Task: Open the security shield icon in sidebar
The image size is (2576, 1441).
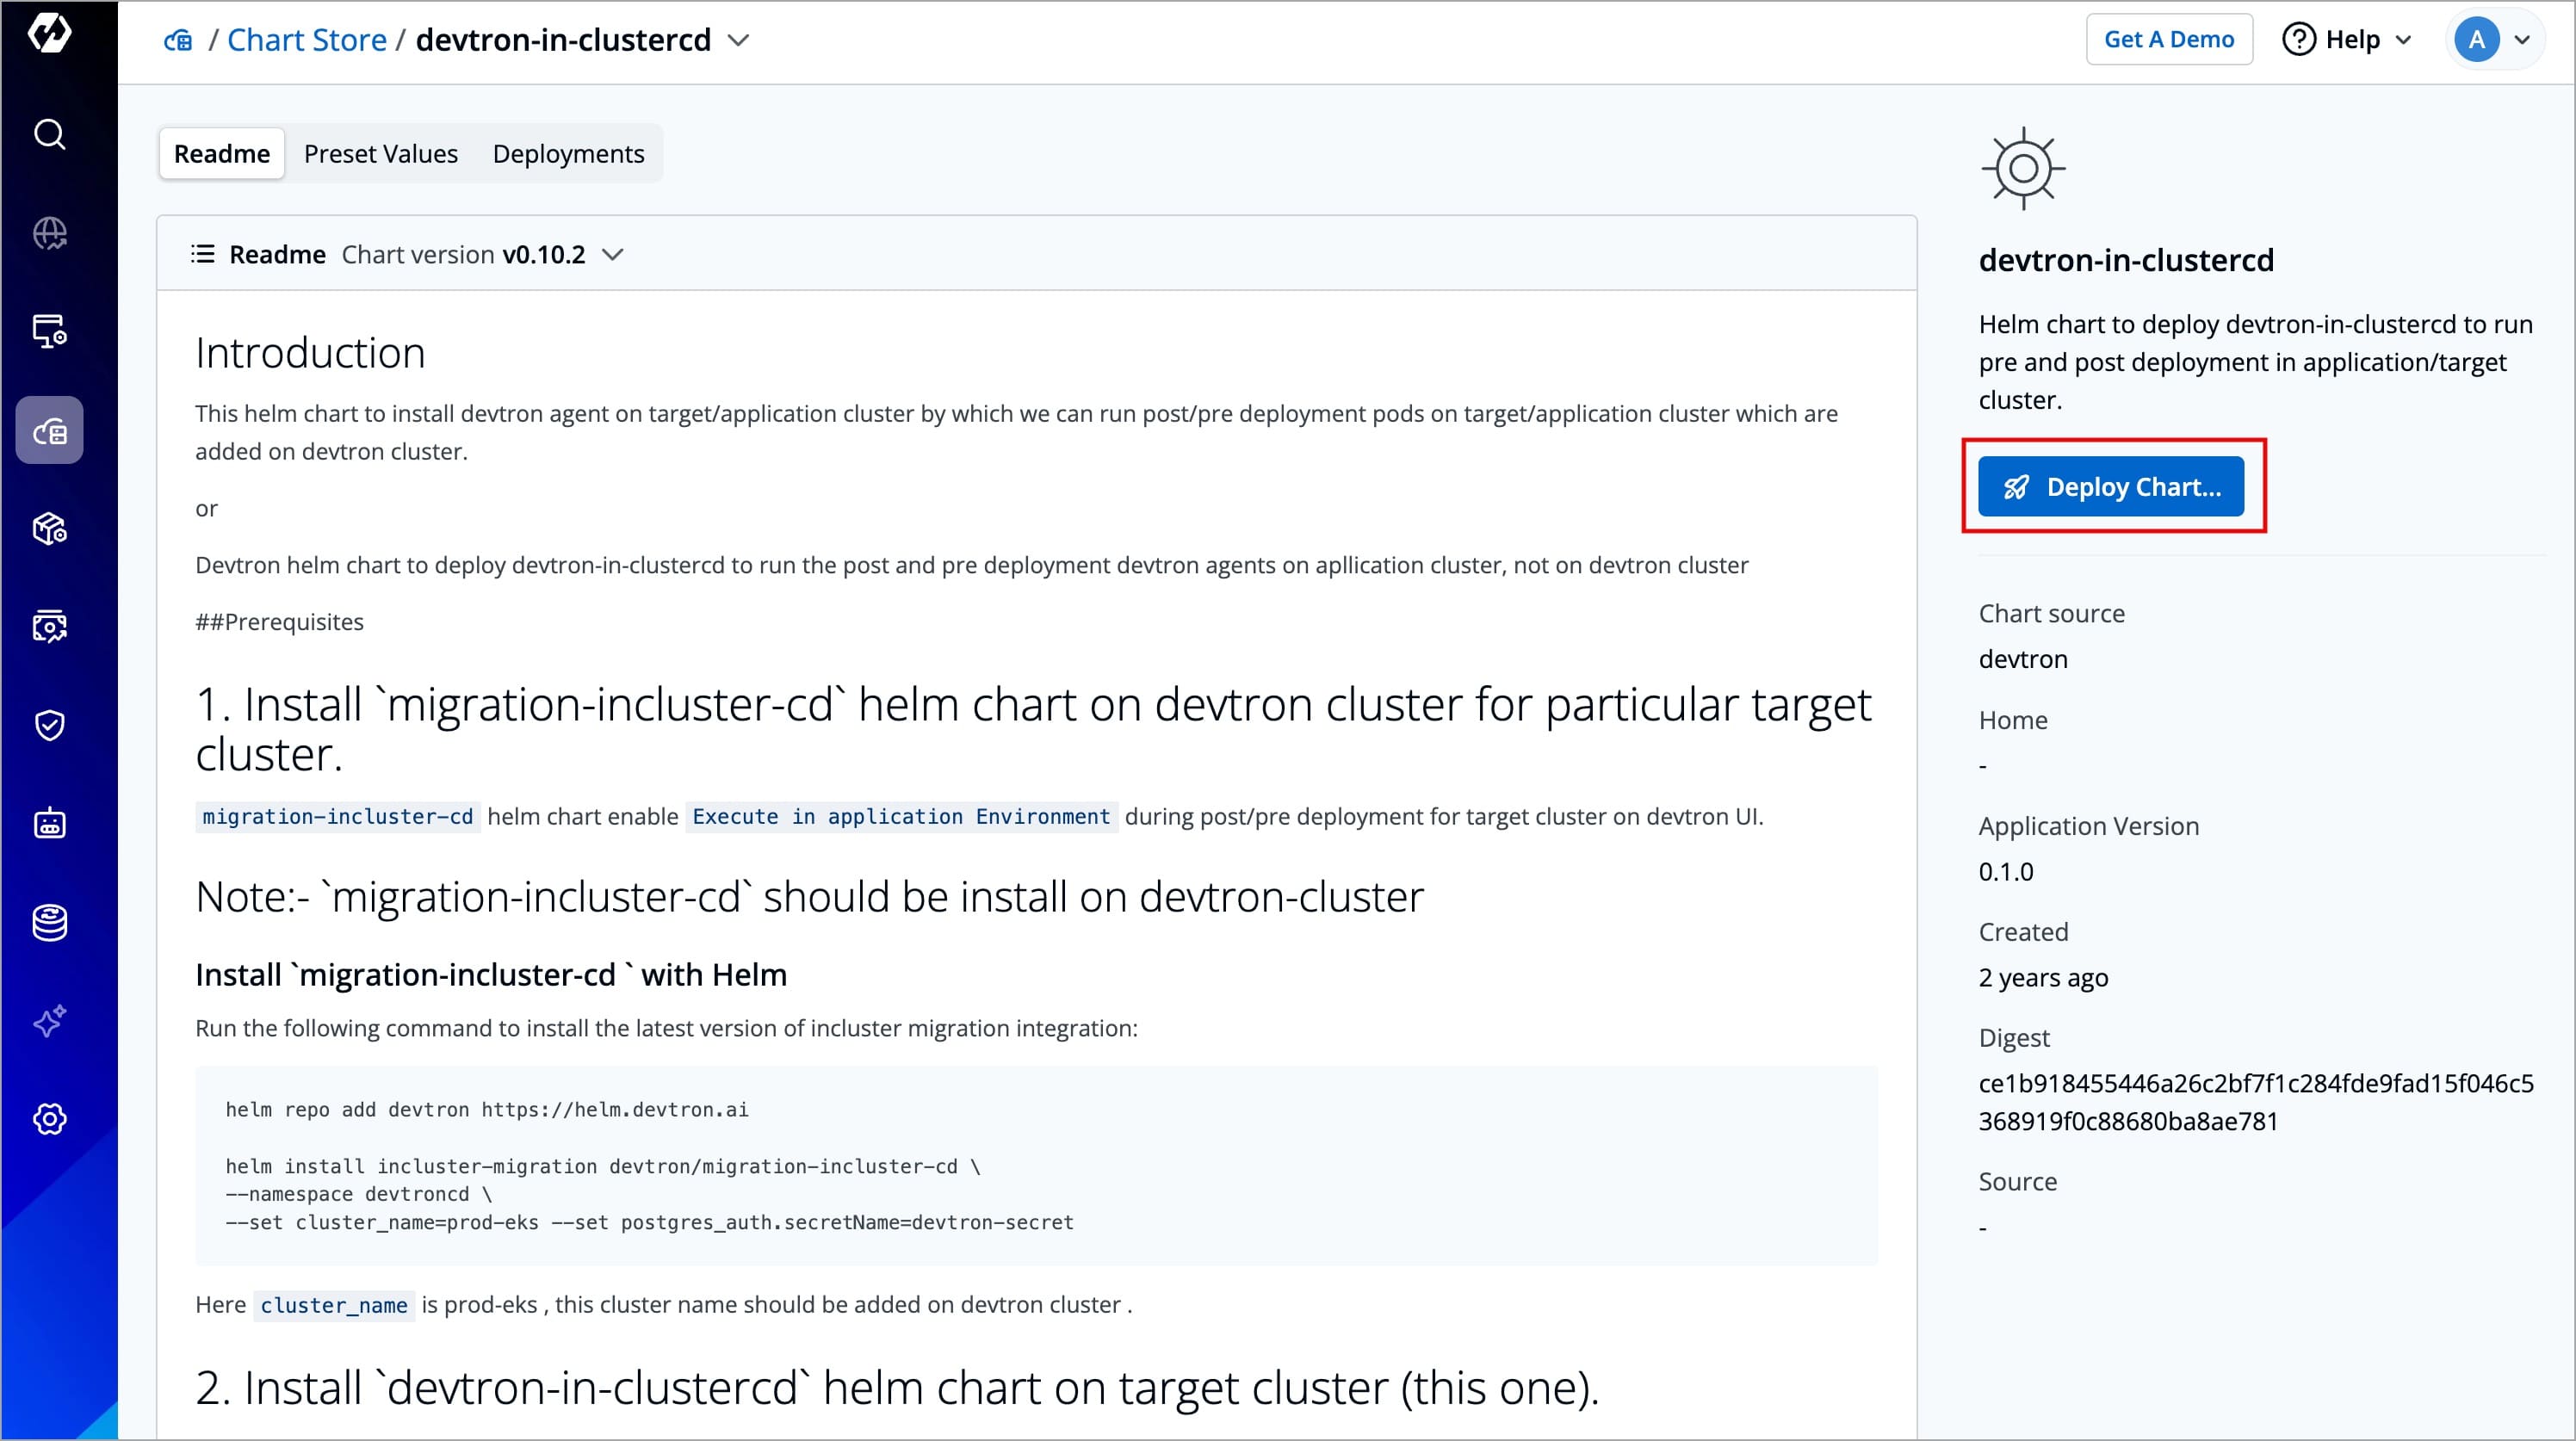Action: coord(49,725)
